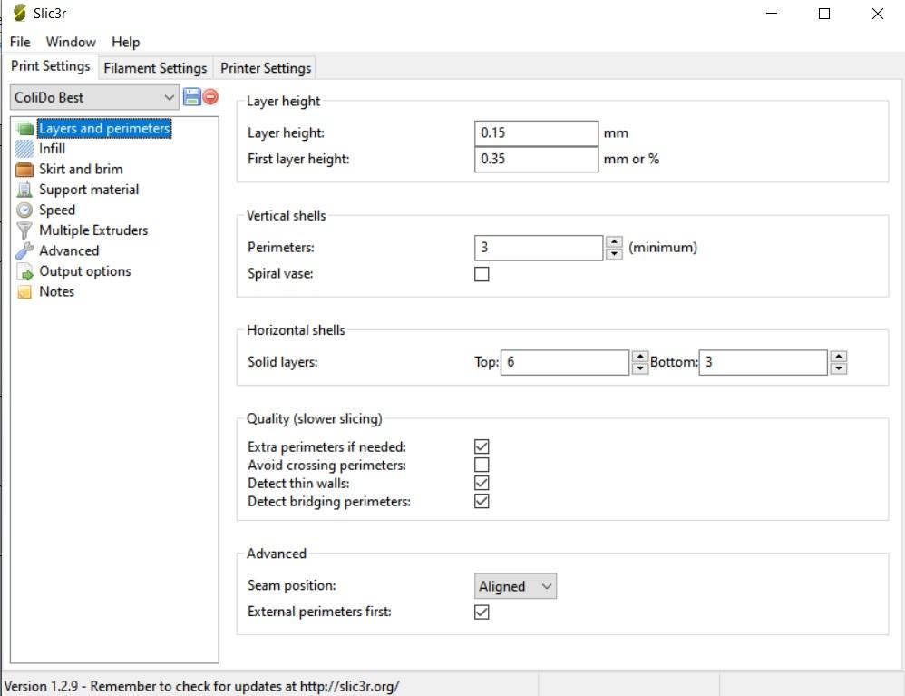Open the ColiDo Best preset dropdown
Screen dimensions: 905x696
coord(94,97)
